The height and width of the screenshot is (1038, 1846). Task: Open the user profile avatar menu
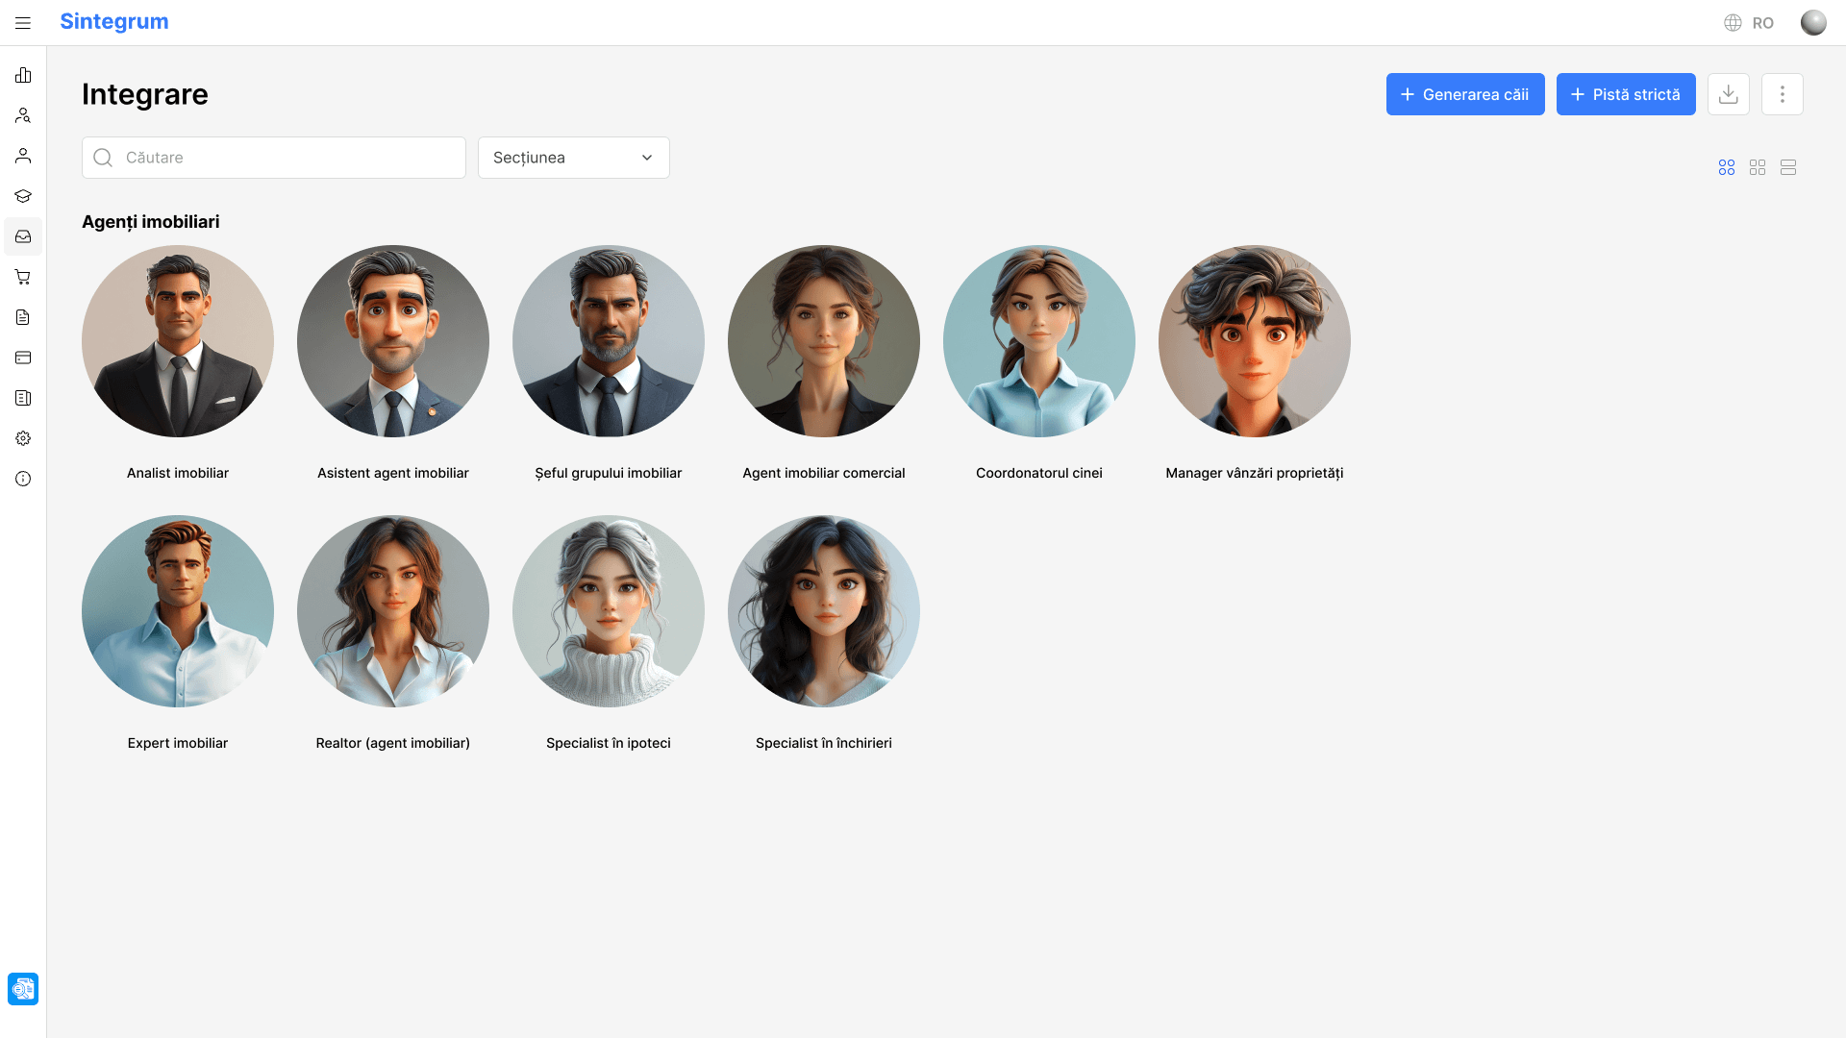[1813, 23]
